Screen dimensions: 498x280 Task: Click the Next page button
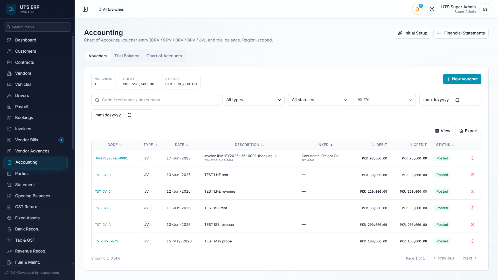point(470,258)
